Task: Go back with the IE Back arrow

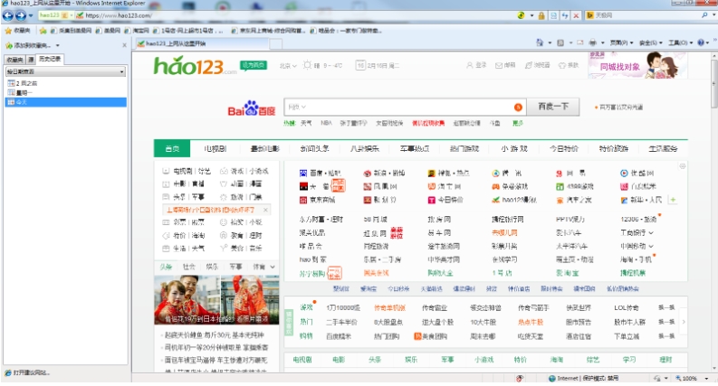Action: click(7, 15)
